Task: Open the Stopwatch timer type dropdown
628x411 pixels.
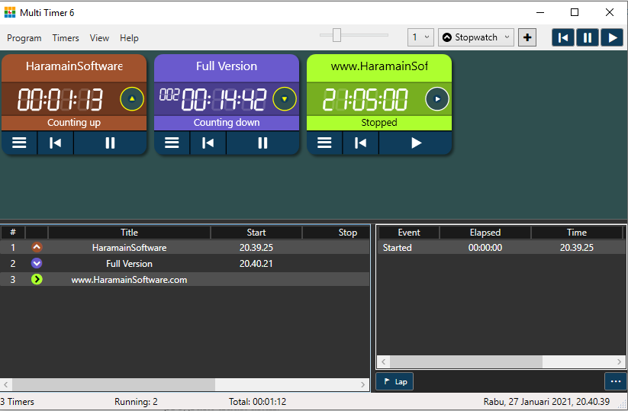Action: (476, 37)
